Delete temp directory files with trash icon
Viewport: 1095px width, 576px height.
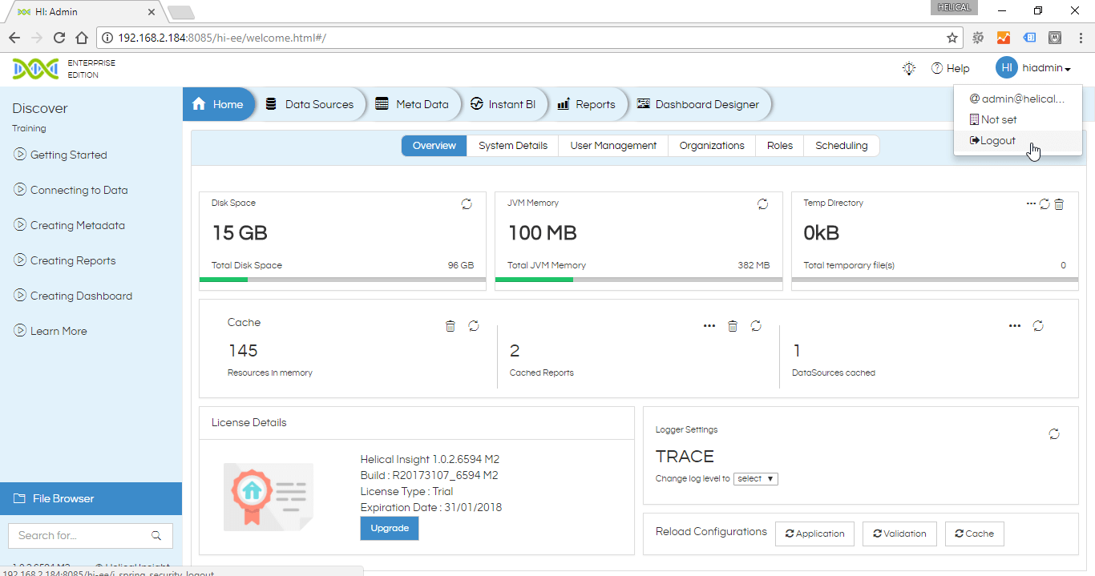pyautogui.click(x=1059, y=204)
